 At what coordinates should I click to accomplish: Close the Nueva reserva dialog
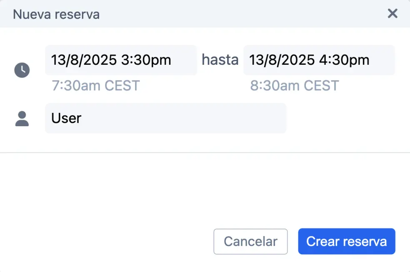pyautogui.click(x=392, y=14)
